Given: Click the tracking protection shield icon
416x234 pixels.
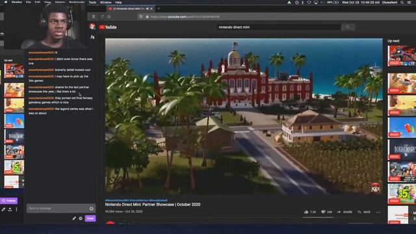Looking at the screenshot, I should pyautogui.click(x=141, y=16).
